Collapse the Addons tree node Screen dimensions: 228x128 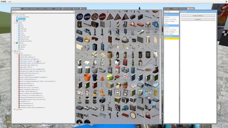15,53
